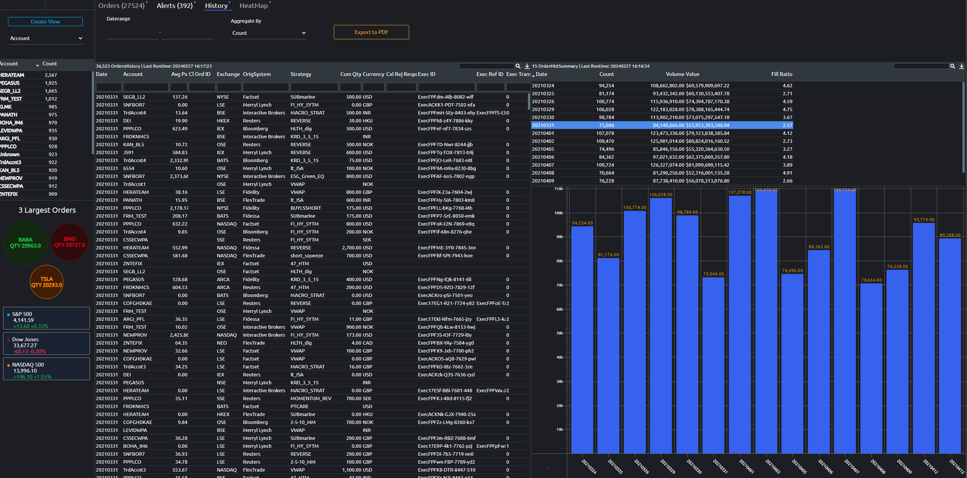The width and height of the screenshot is (967, 478).
Task: Click the orange TSLA largest order bubble
Action: [46, 282]
